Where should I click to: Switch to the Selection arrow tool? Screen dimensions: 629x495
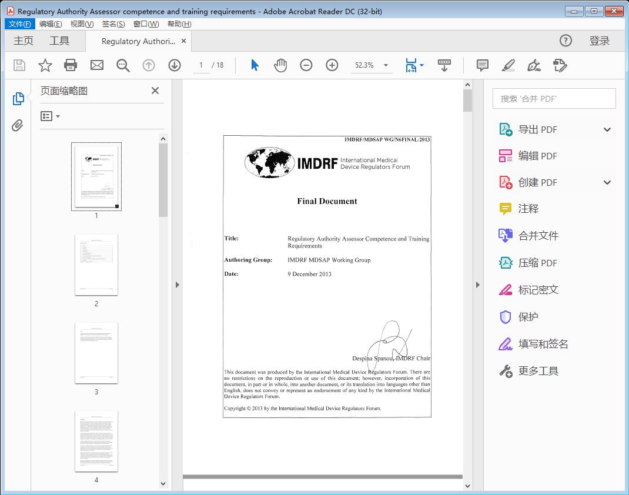[255, 65]
